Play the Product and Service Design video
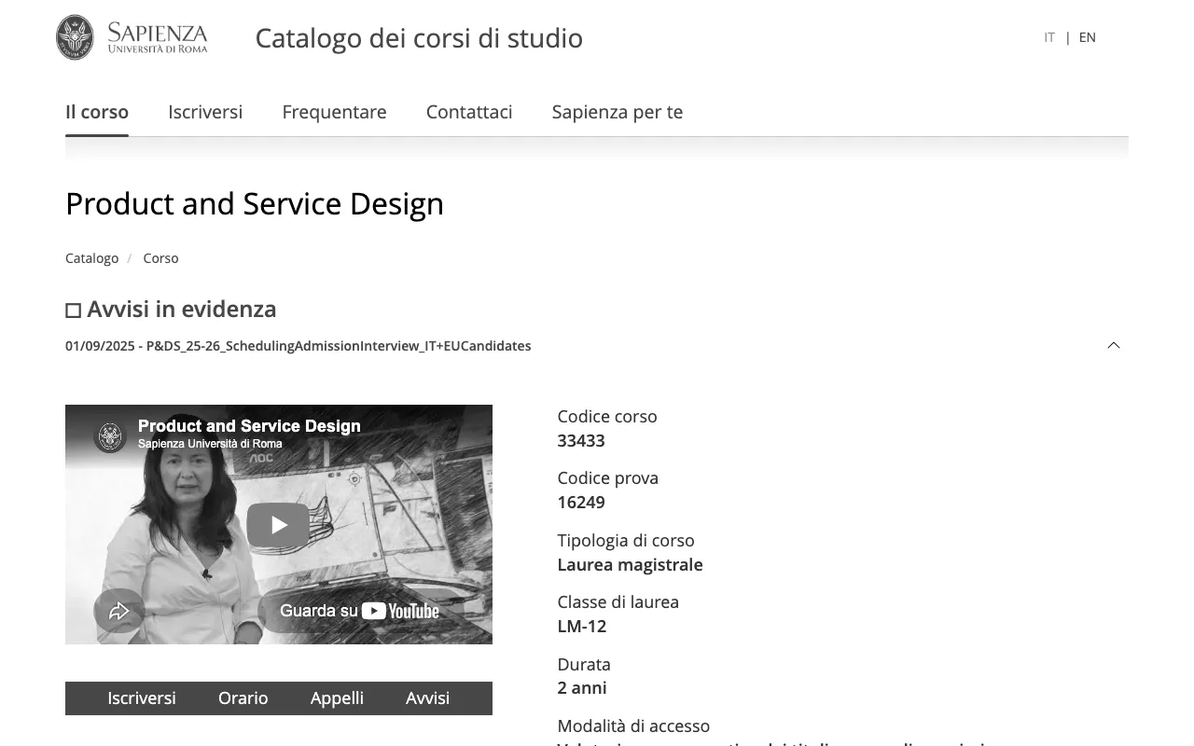This screenshot has width=1194, height=746. coord(278,525)
